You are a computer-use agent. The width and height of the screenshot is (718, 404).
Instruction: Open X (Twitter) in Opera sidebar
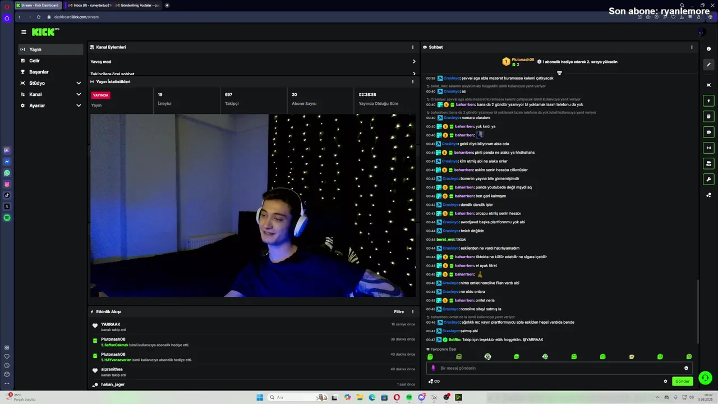(7, 206)
